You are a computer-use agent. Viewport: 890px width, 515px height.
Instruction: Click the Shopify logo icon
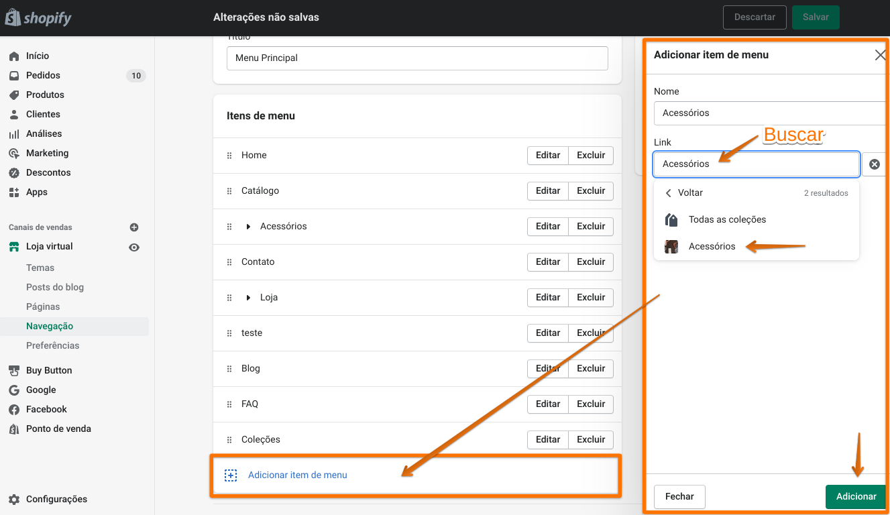click(x=13, y=17)
